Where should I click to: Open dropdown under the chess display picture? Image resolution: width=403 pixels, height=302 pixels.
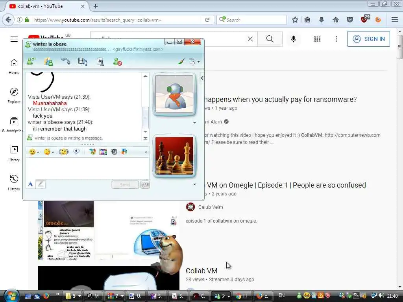click(x=194, y=184)
